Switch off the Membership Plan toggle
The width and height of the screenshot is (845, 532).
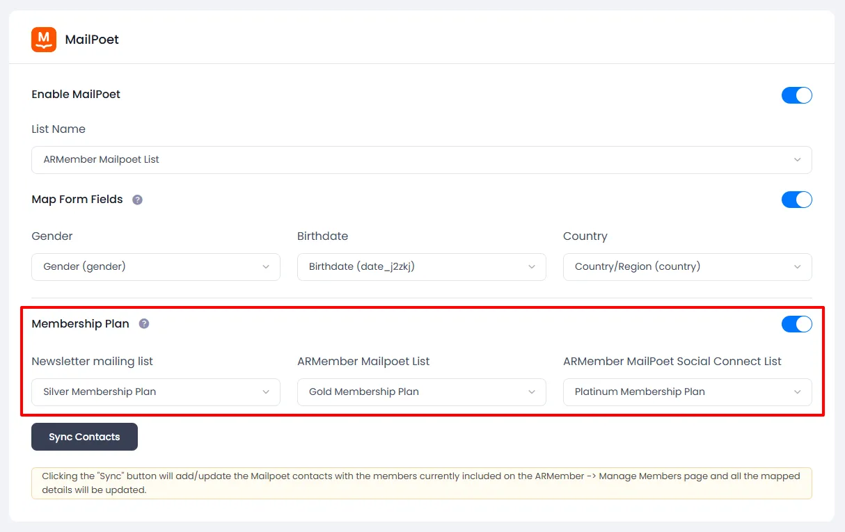(x=796, y=324)
